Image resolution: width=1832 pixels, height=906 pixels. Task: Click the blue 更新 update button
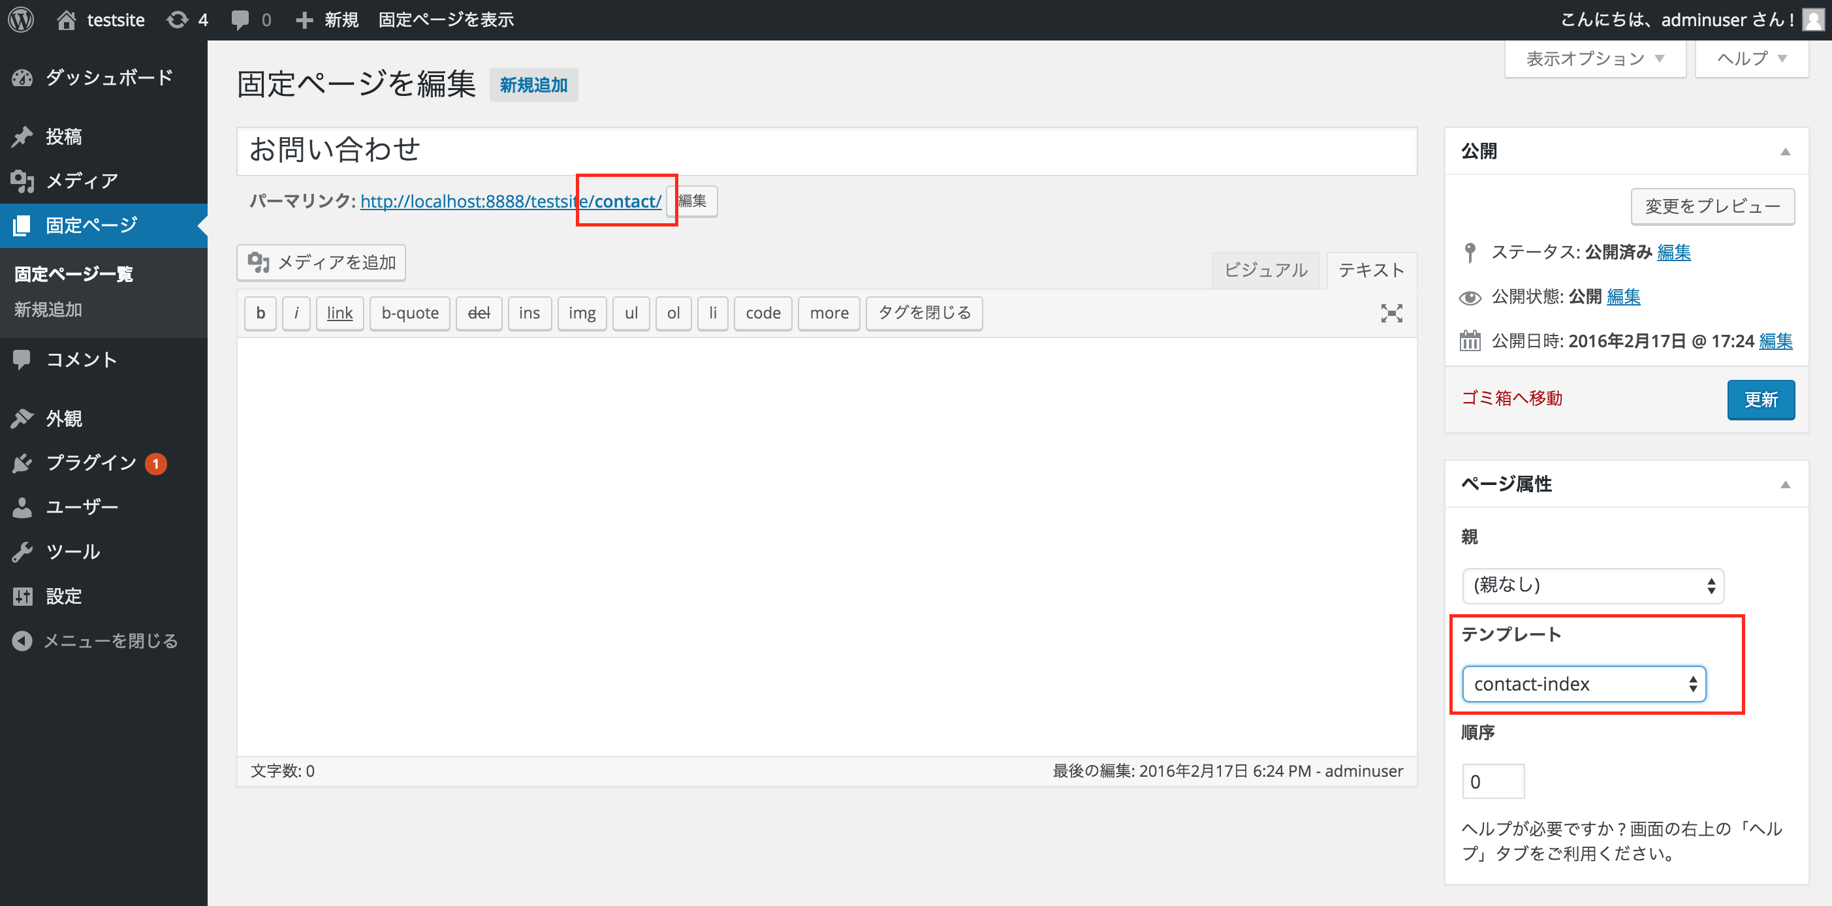pyautogui.click(x=1761, y=399)
